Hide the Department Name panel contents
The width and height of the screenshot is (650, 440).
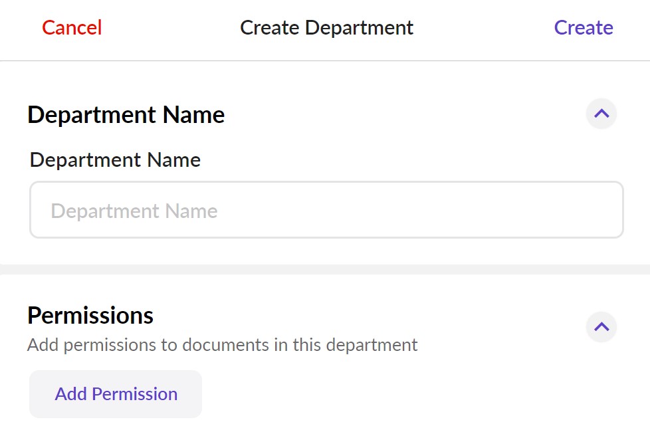[601, 114]
